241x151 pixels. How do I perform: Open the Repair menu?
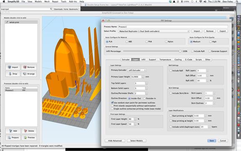[x=55, y=2]
